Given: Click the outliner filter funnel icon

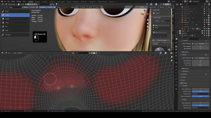Looking at the screenshot, I should [x=205, y=4].
